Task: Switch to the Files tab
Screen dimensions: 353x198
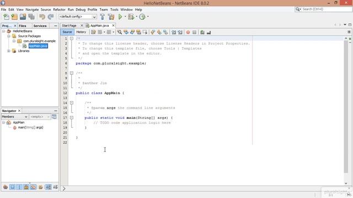Action: pyautogui.click(x=23, y=26)
